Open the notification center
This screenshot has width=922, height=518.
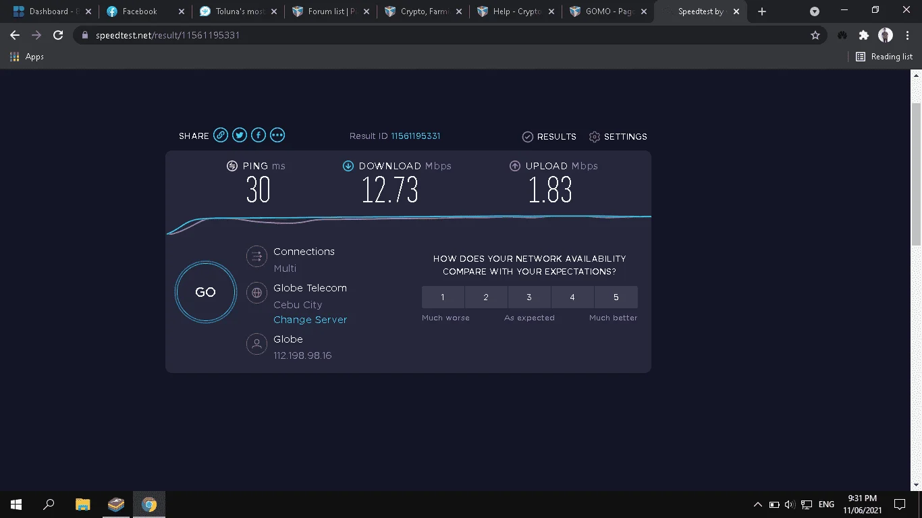point(900,505)
